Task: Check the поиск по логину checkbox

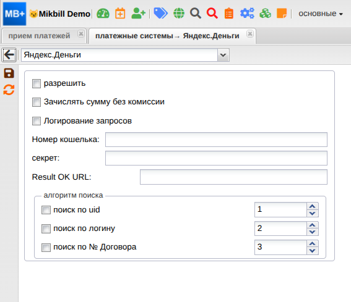Action: 46,229
